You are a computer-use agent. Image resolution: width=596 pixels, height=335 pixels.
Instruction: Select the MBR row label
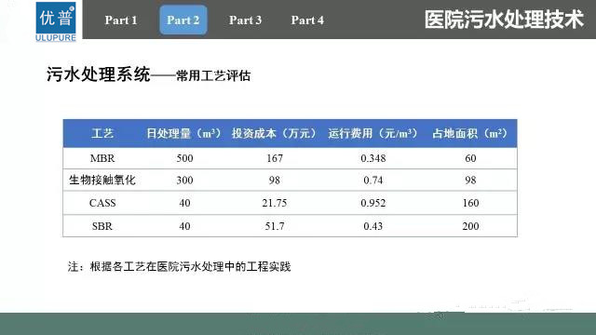coord(102,158)
